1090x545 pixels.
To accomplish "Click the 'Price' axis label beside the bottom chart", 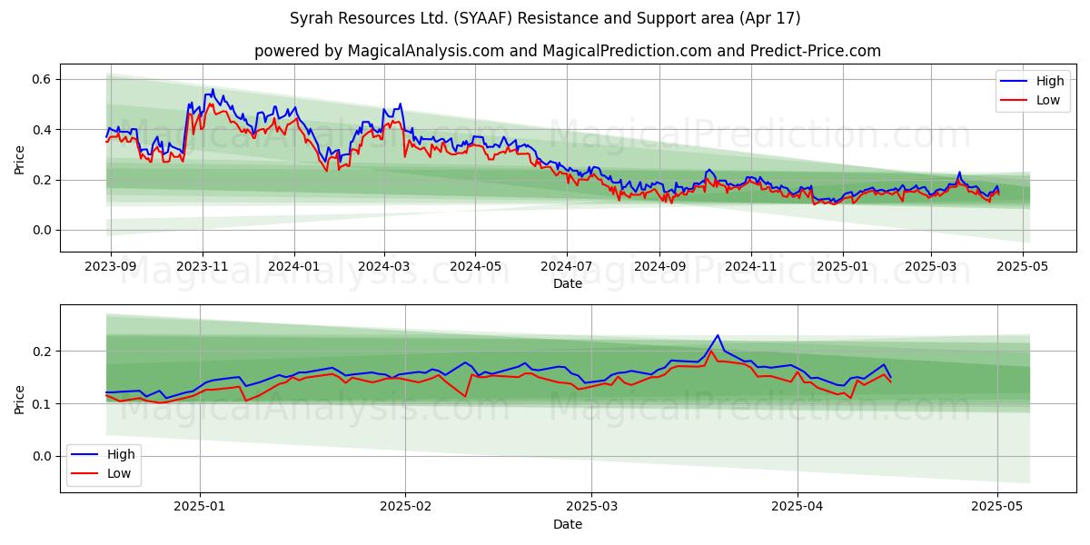I will pos(20,398).
